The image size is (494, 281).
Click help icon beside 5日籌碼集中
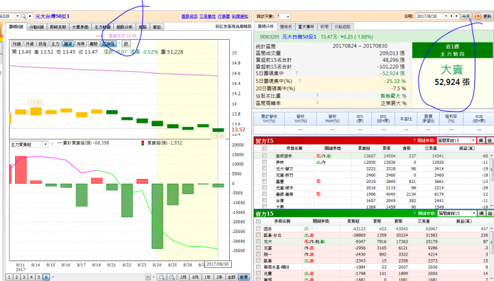coord(296,73)
